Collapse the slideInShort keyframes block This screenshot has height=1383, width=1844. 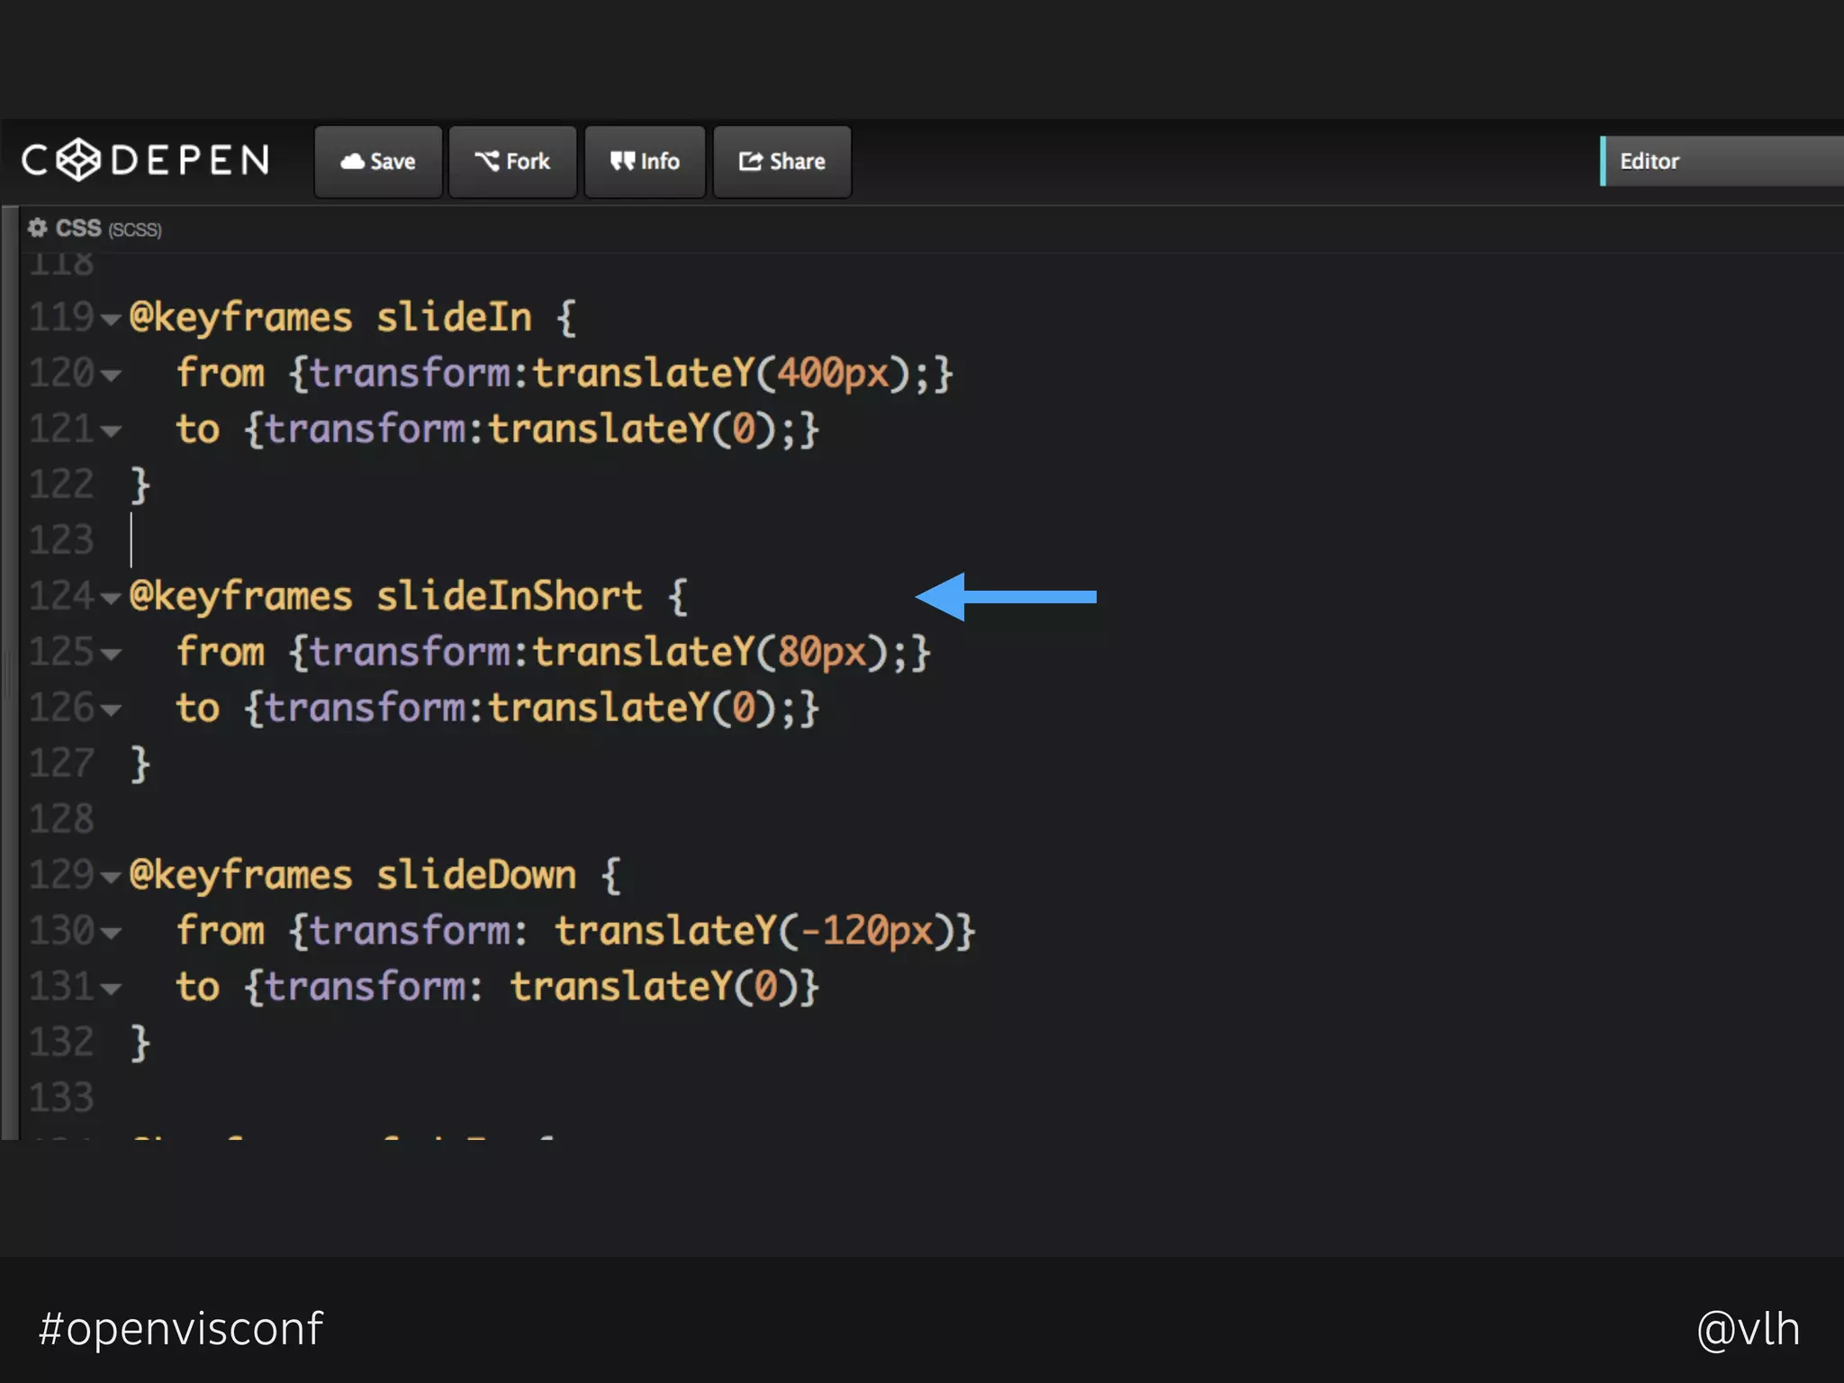(111, 599)
